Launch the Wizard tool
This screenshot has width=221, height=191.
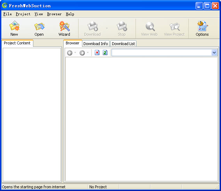pos(64,28)
